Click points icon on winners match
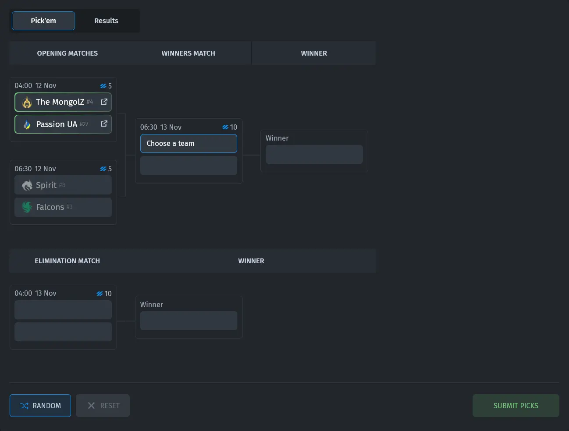The image size is (569, 431). tap(225, 127)
